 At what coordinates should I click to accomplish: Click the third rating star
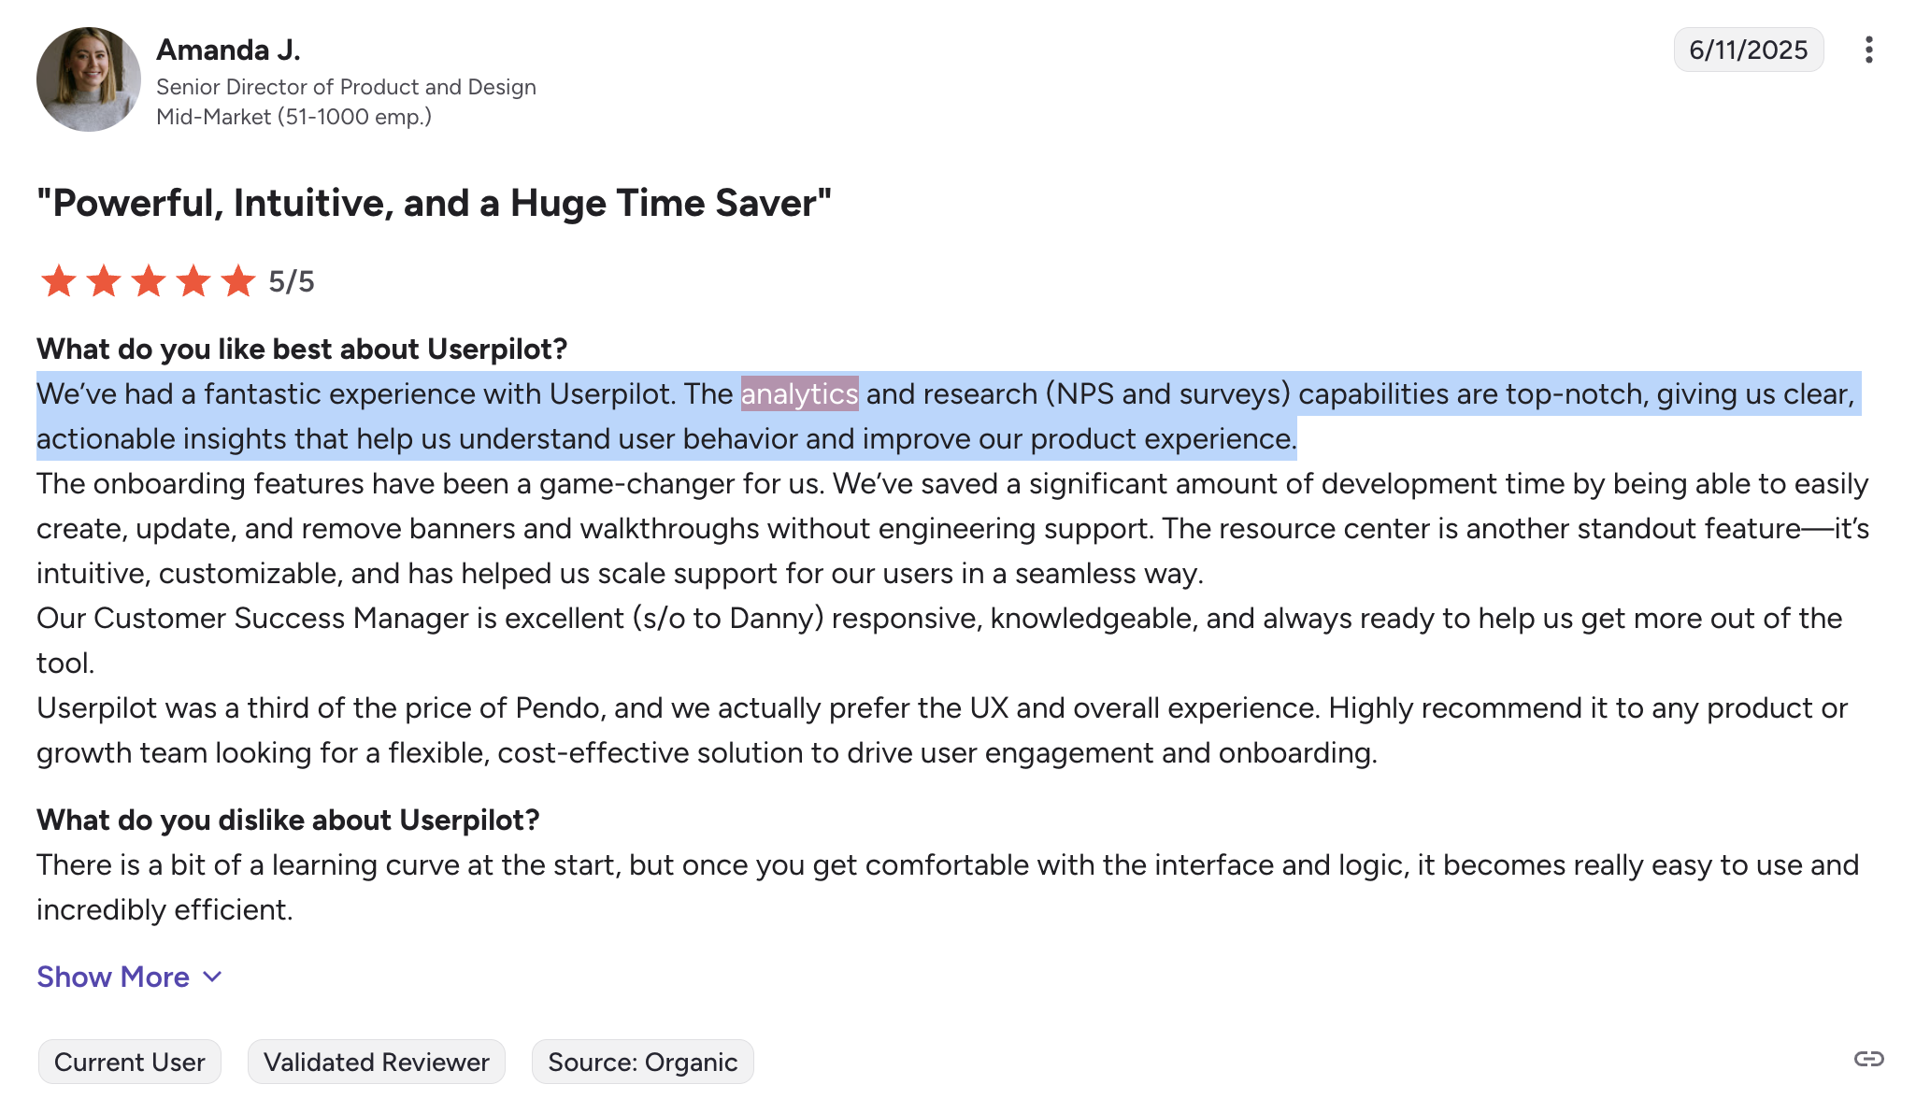tap(149, 280)
